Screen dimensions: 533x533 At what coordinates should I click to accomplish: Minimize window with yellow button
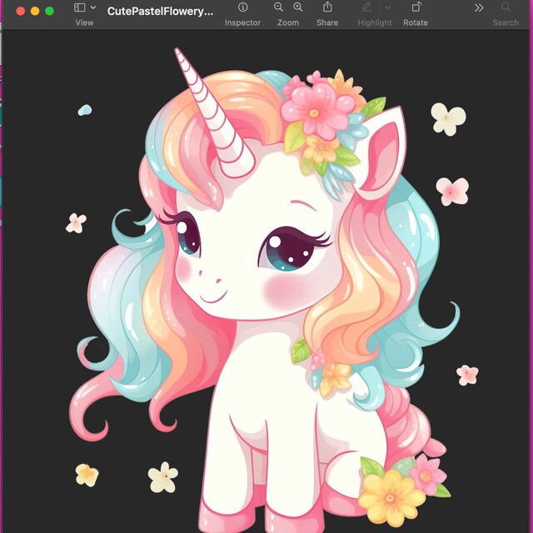tap(35, 11)
